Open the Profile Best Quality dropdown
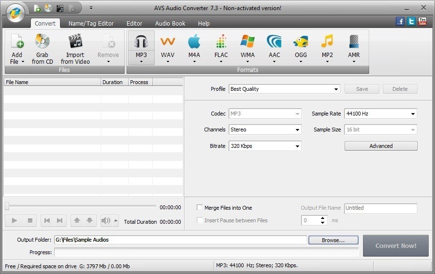This screenshot has width=435, height=274. [285, 89]
